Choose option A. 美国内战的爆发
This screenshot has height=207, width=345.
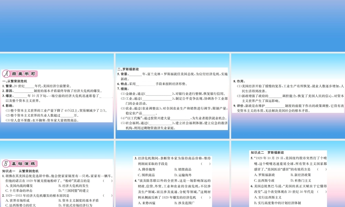click(19, 186)
